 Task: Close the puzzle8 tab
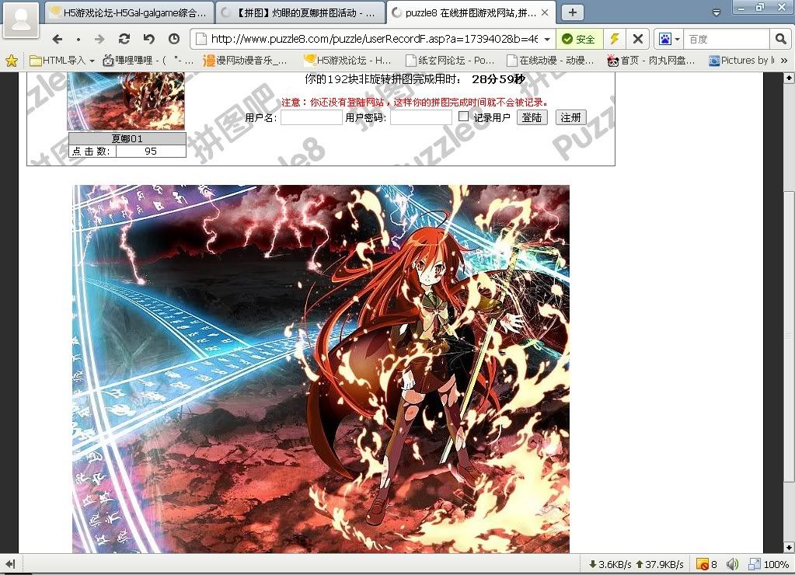pyautogui.click(x=545, y=12)
